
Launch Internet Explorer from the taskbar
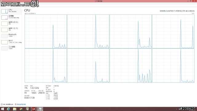(x=8, y=109)
